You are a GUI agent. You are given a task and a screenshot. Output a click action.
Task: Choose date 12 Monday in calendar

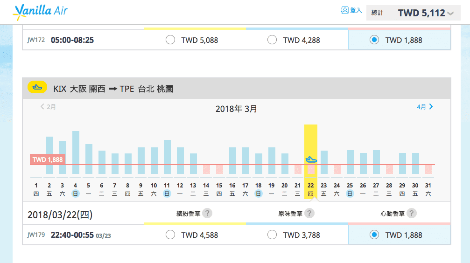click(180, 189)
